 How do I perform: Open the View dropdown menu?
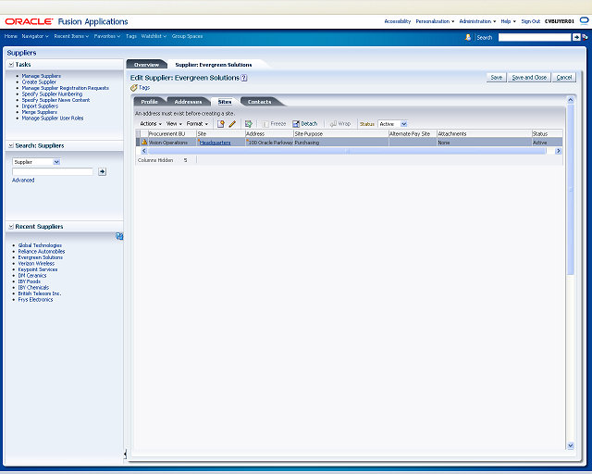click(x=174, y=124)
